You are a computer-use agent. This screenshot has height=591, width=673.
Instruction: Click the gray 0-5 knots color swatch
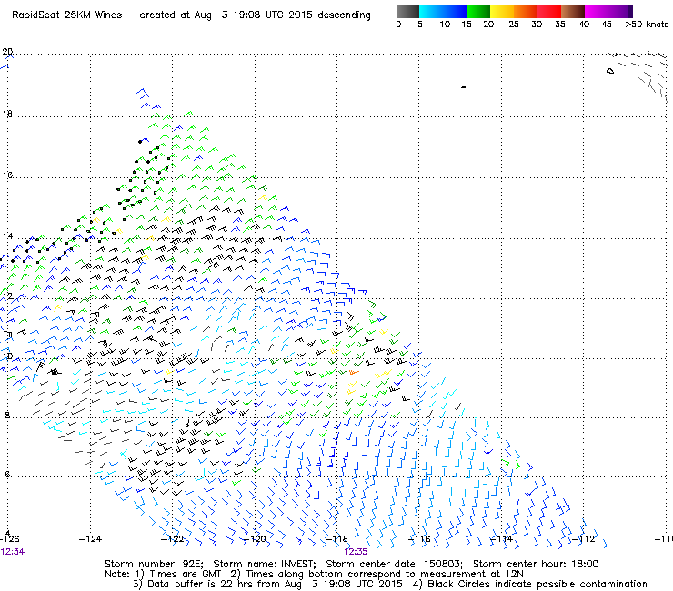pos(407,11)
